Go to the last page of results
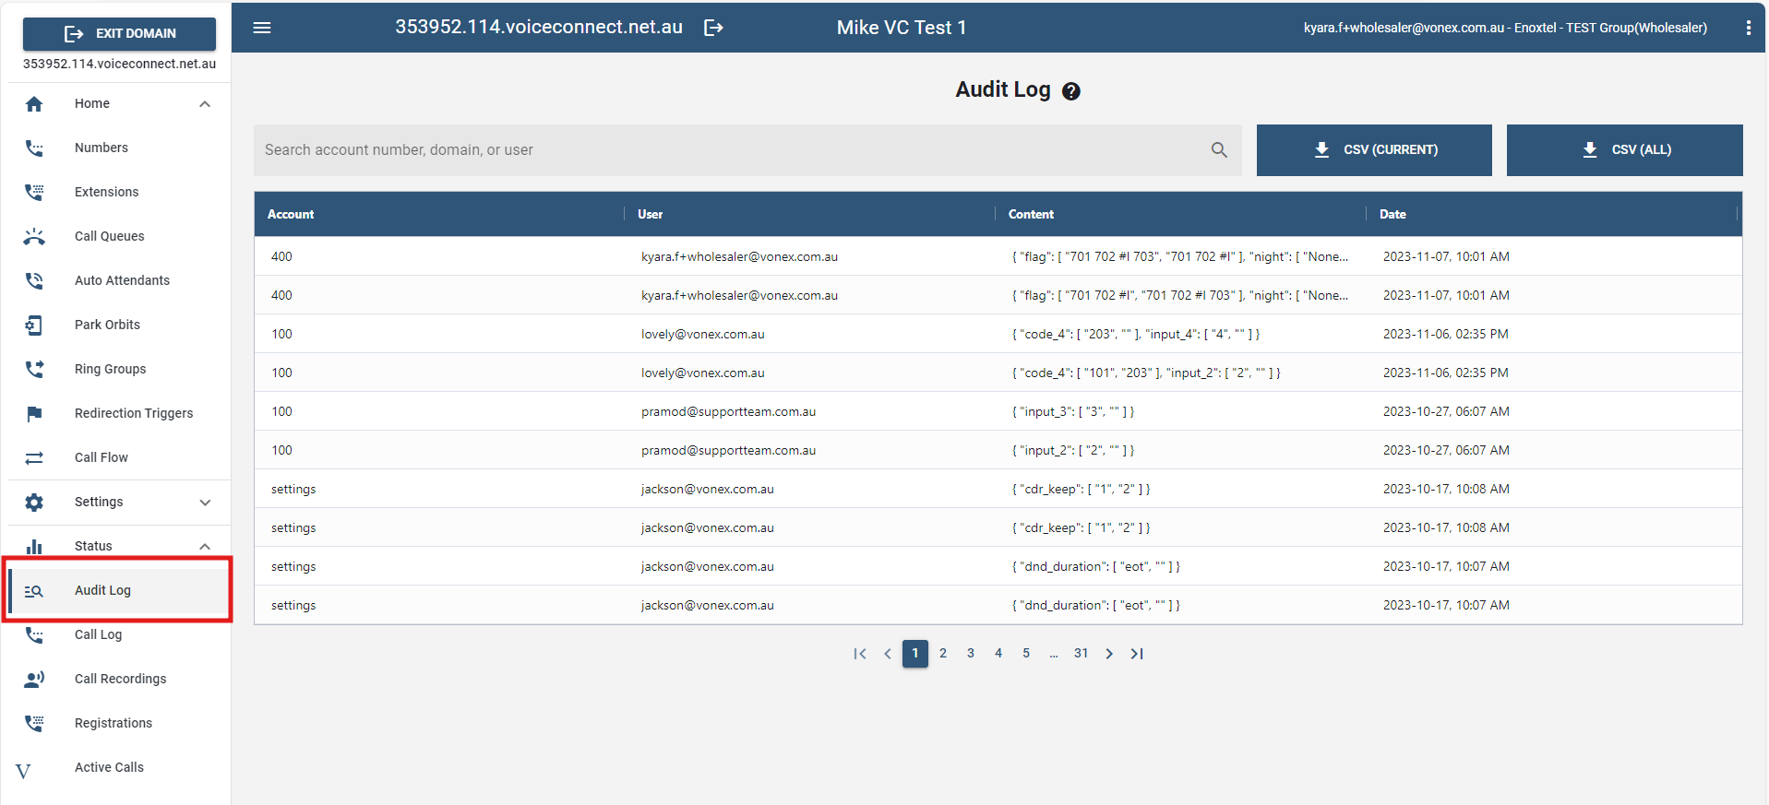 point(1137,654)
